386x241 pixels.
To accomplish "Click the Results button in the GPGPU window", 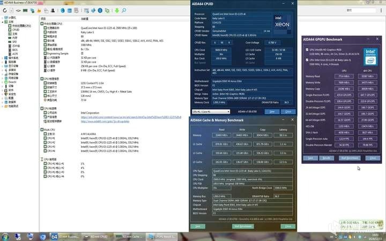I will tap(326, 158).
